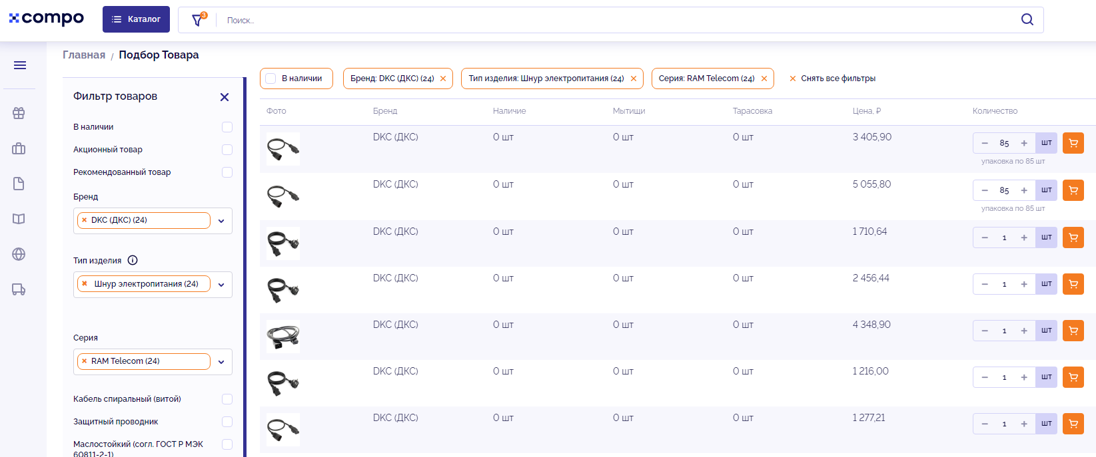Open the шт unit selector for 2 456,44 product
1096x457 pixels.
coord(1047,284)
